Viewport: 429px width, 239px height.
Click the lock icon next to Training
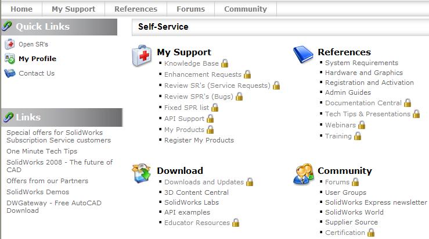pyautogui.click(x=358, y=136)
